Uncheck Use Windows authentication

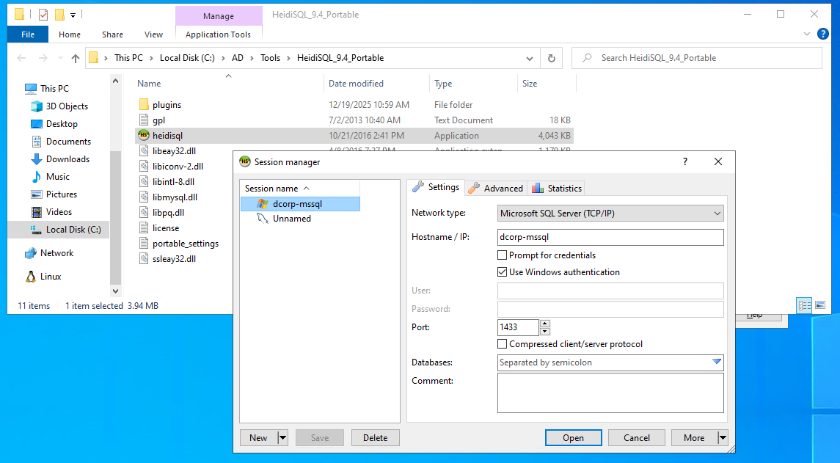pyautogui.click(x=503, y=272)
